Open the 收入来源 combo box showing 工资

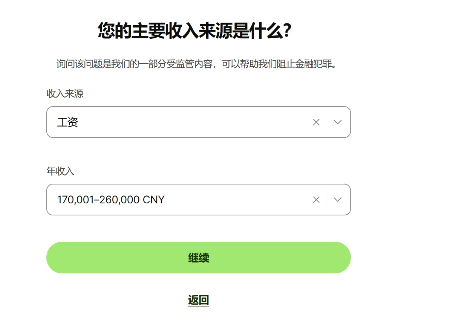coord(181,122)
